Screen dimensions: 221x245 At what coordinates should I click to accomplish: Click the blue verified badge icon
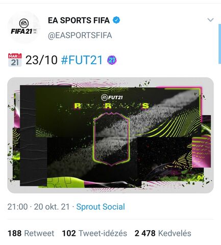pyautogui.click(x=116, y=20)
